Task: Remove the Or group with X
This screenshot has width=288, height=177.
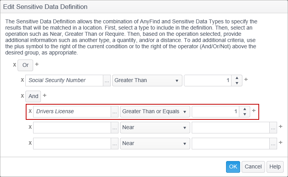Action: pos(14,65)
